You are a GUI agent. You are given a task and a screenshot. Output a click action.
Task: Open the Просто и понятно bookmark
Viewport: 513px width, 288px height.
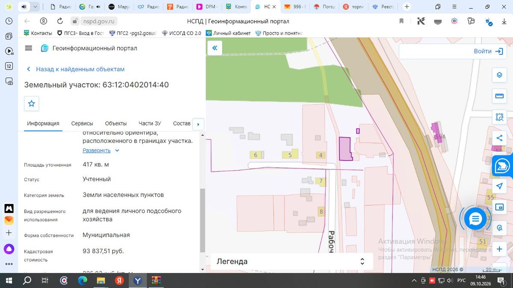click(x=279, y=33)
